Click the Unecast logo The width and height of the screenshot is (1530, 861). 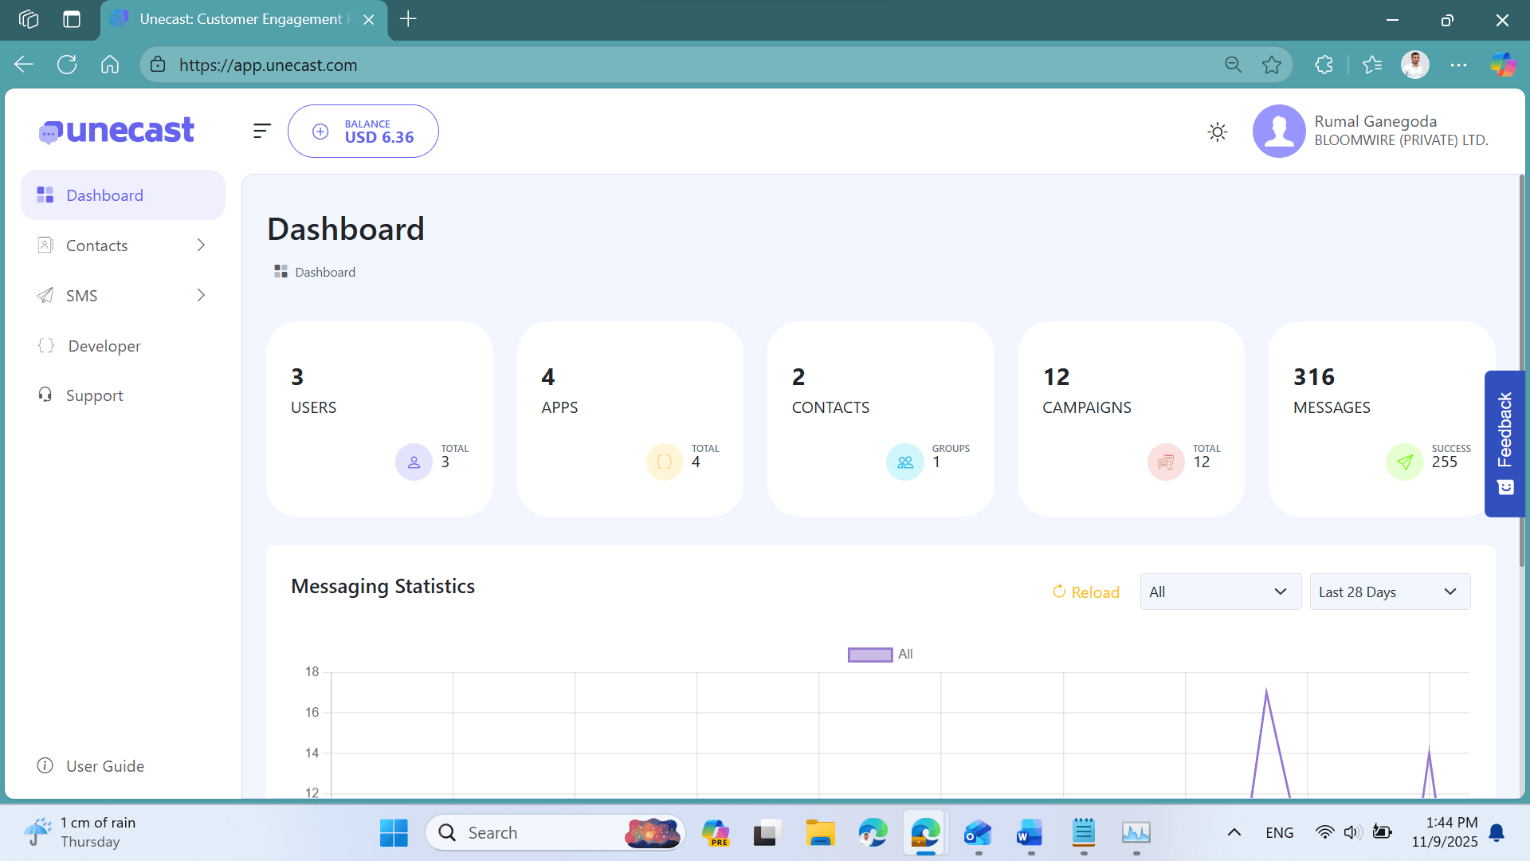point(117,131)
